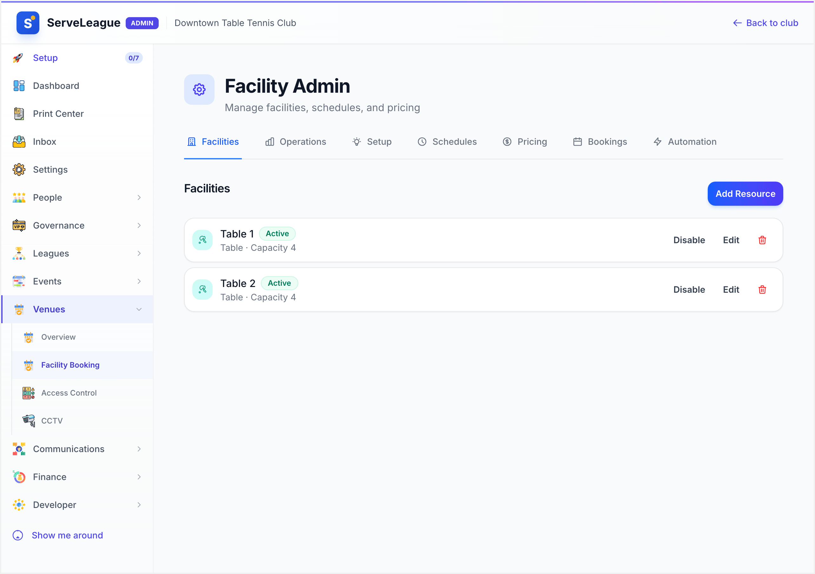
Task: Expand the Events section chevron
Action: (139, 281)
